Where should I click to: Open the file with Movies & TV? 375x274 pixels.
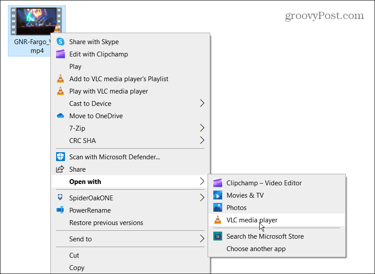click(277, 195)
